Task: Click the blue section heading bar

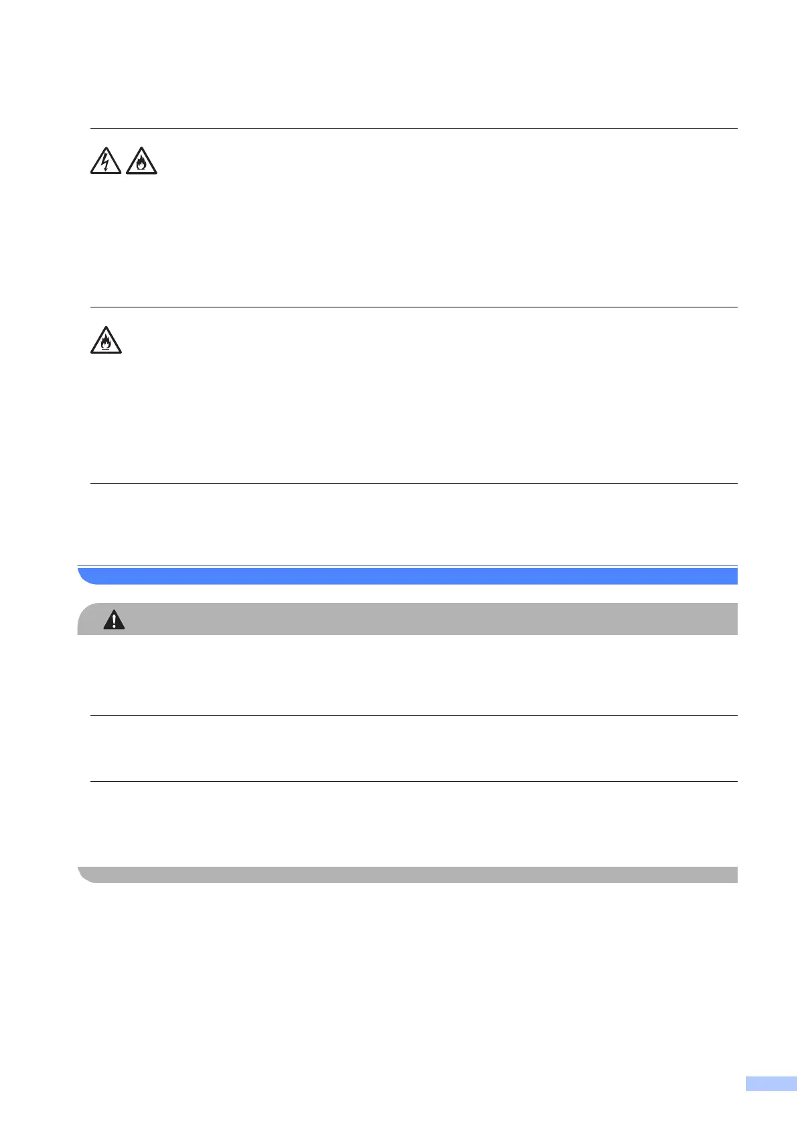Action: [x=407, y=576]
